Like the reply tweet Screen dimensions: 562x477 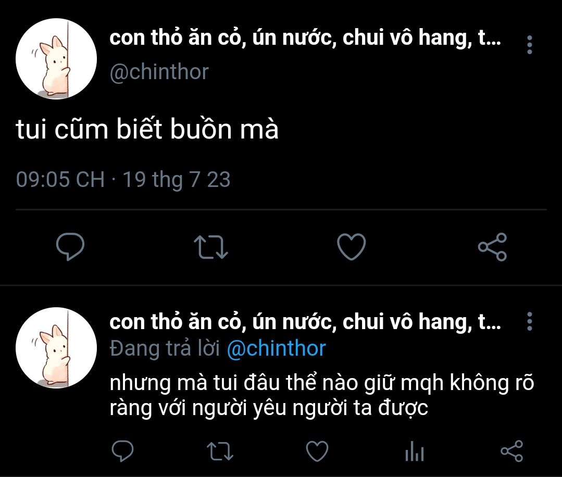click(317, 451)
